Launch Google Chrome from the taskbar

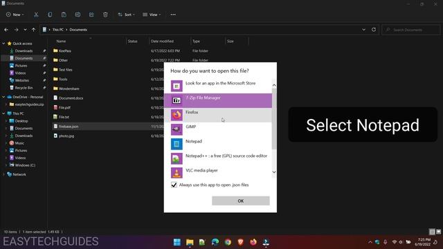click(x=228, y=242)
